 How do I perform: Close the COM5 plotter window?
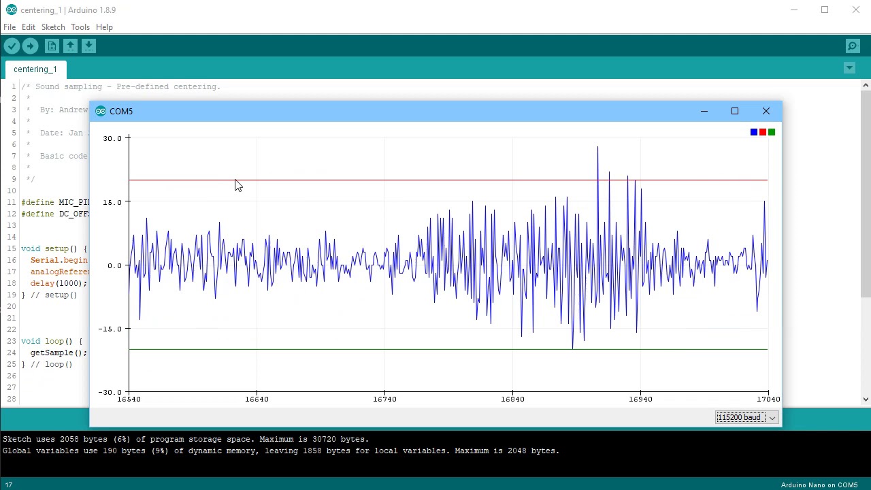[766, 111]
